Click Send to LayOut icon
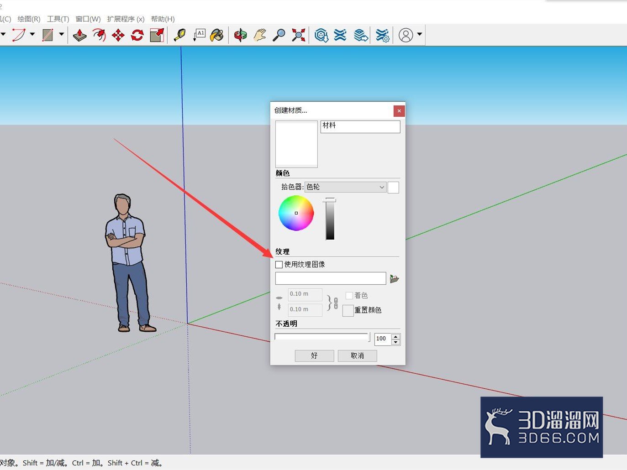627x470 pixels. [361, 35]
